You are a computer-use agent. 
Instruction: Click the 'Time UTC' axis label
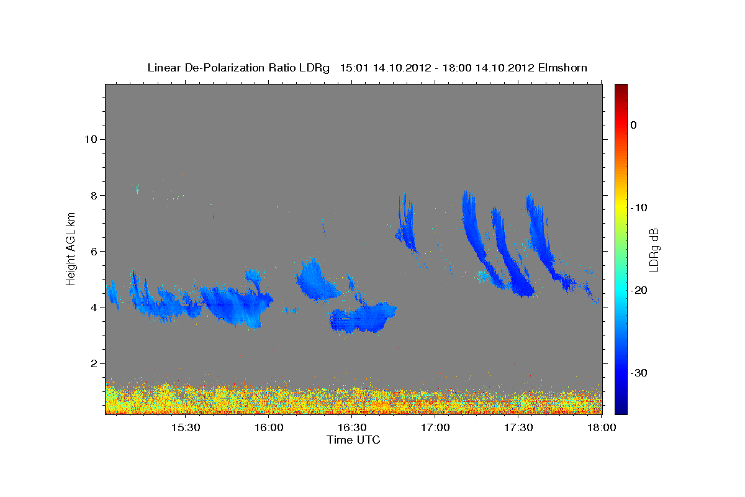click(x=353, y=440)
